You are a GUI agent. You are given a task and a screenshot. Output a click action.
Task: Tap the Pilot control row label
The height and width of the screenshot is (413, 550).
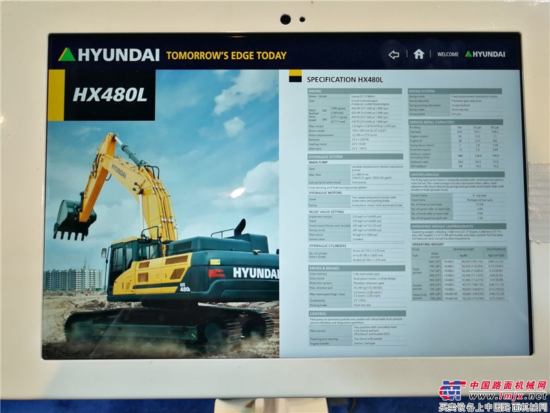coord(318,331)
